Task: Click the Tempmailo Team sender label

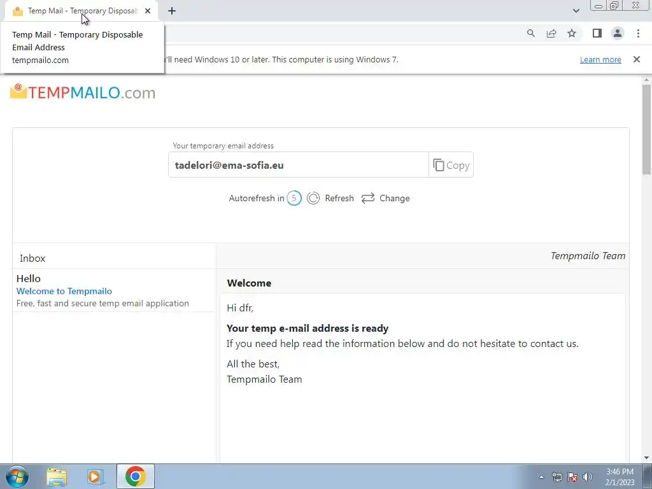Action: coord(588,256)
